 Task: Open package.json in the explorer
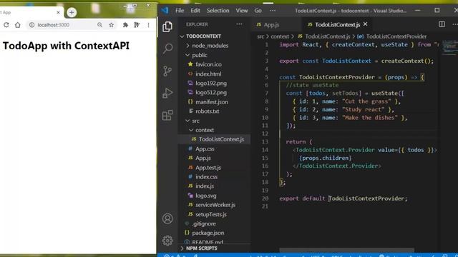pyautogui.click(x=208, y=233)
